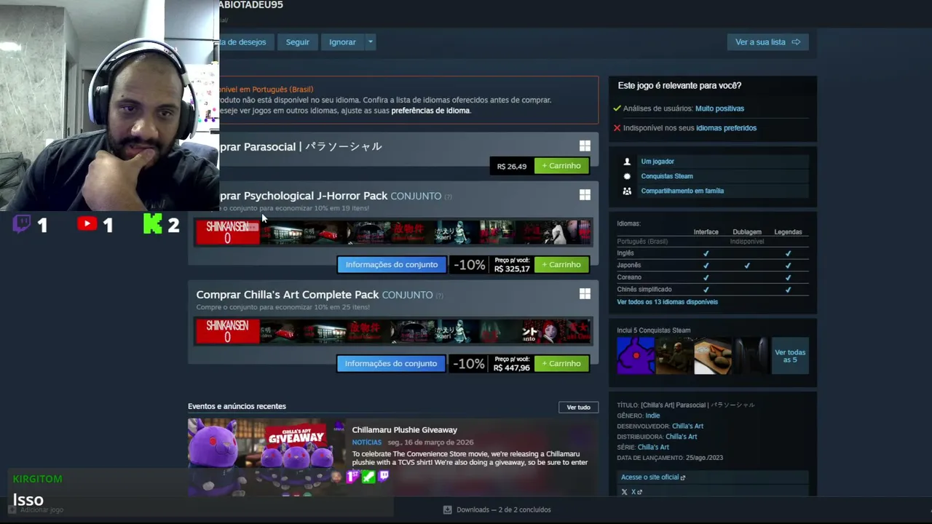This screenshot has height=524, width=932.
Task: Click the Psychological J-Horror Pack bundle title
Action: tap(315, 196)
